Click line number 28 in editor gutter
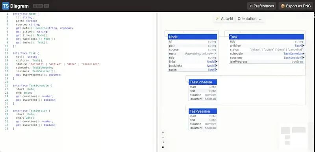The height and width of the screenshot is (152, 315). point(7,110)
